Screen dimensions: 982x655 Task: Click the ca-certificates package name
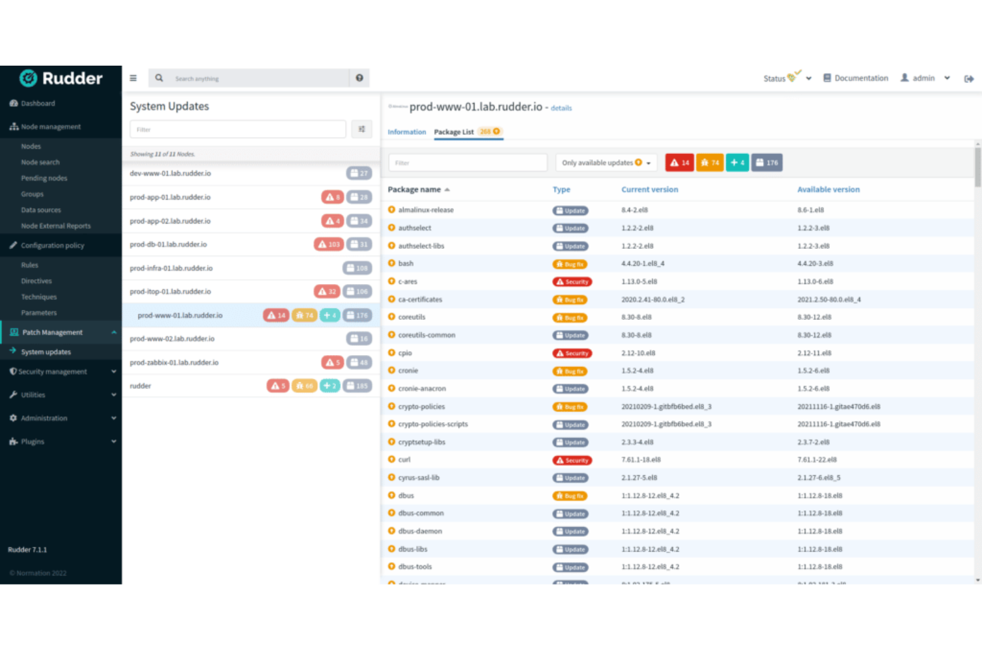[420, 299]
